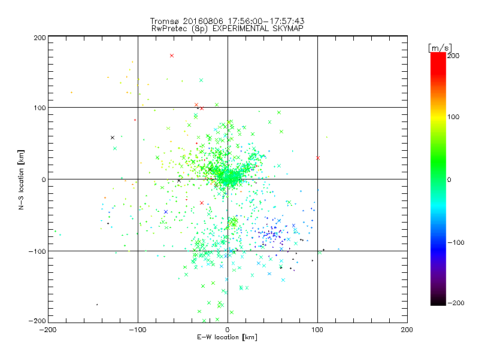The width and height of the screenshot is (479, 359).
Task: Click the "100" tick label on the N-S axis
Action: pyautogui.click(x=40, y=108)
